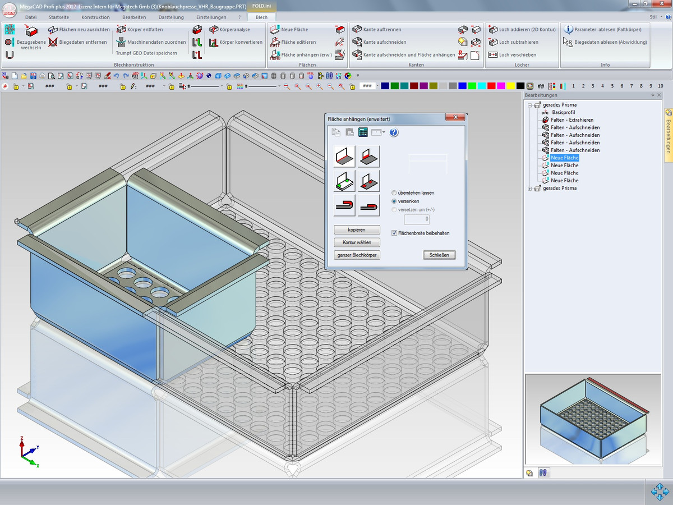Viewport: 673px width, 505px height.
Task: Click the 'Schließen' button
Action: (x=439, y=255)
